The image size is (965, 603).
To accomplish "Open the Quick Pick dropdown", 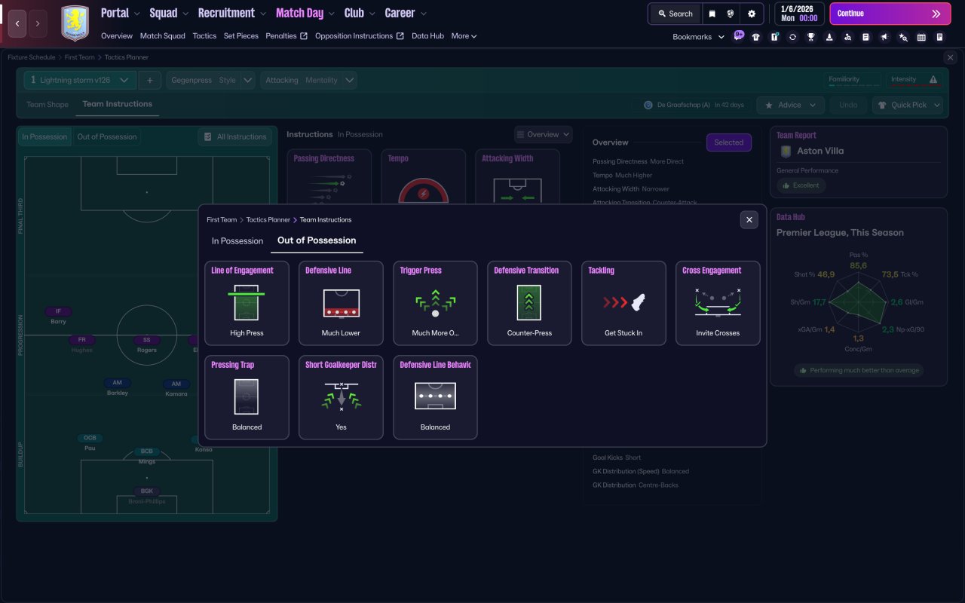I will tap(908, 105).
